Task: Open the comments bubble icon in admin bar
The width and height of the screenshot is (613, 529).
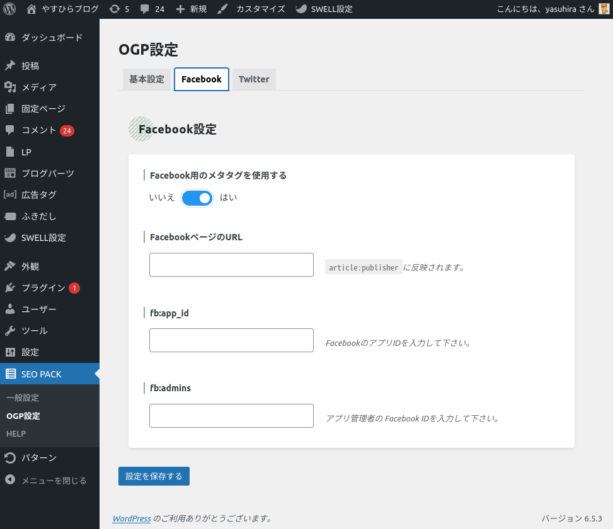Action: (145, 9)
